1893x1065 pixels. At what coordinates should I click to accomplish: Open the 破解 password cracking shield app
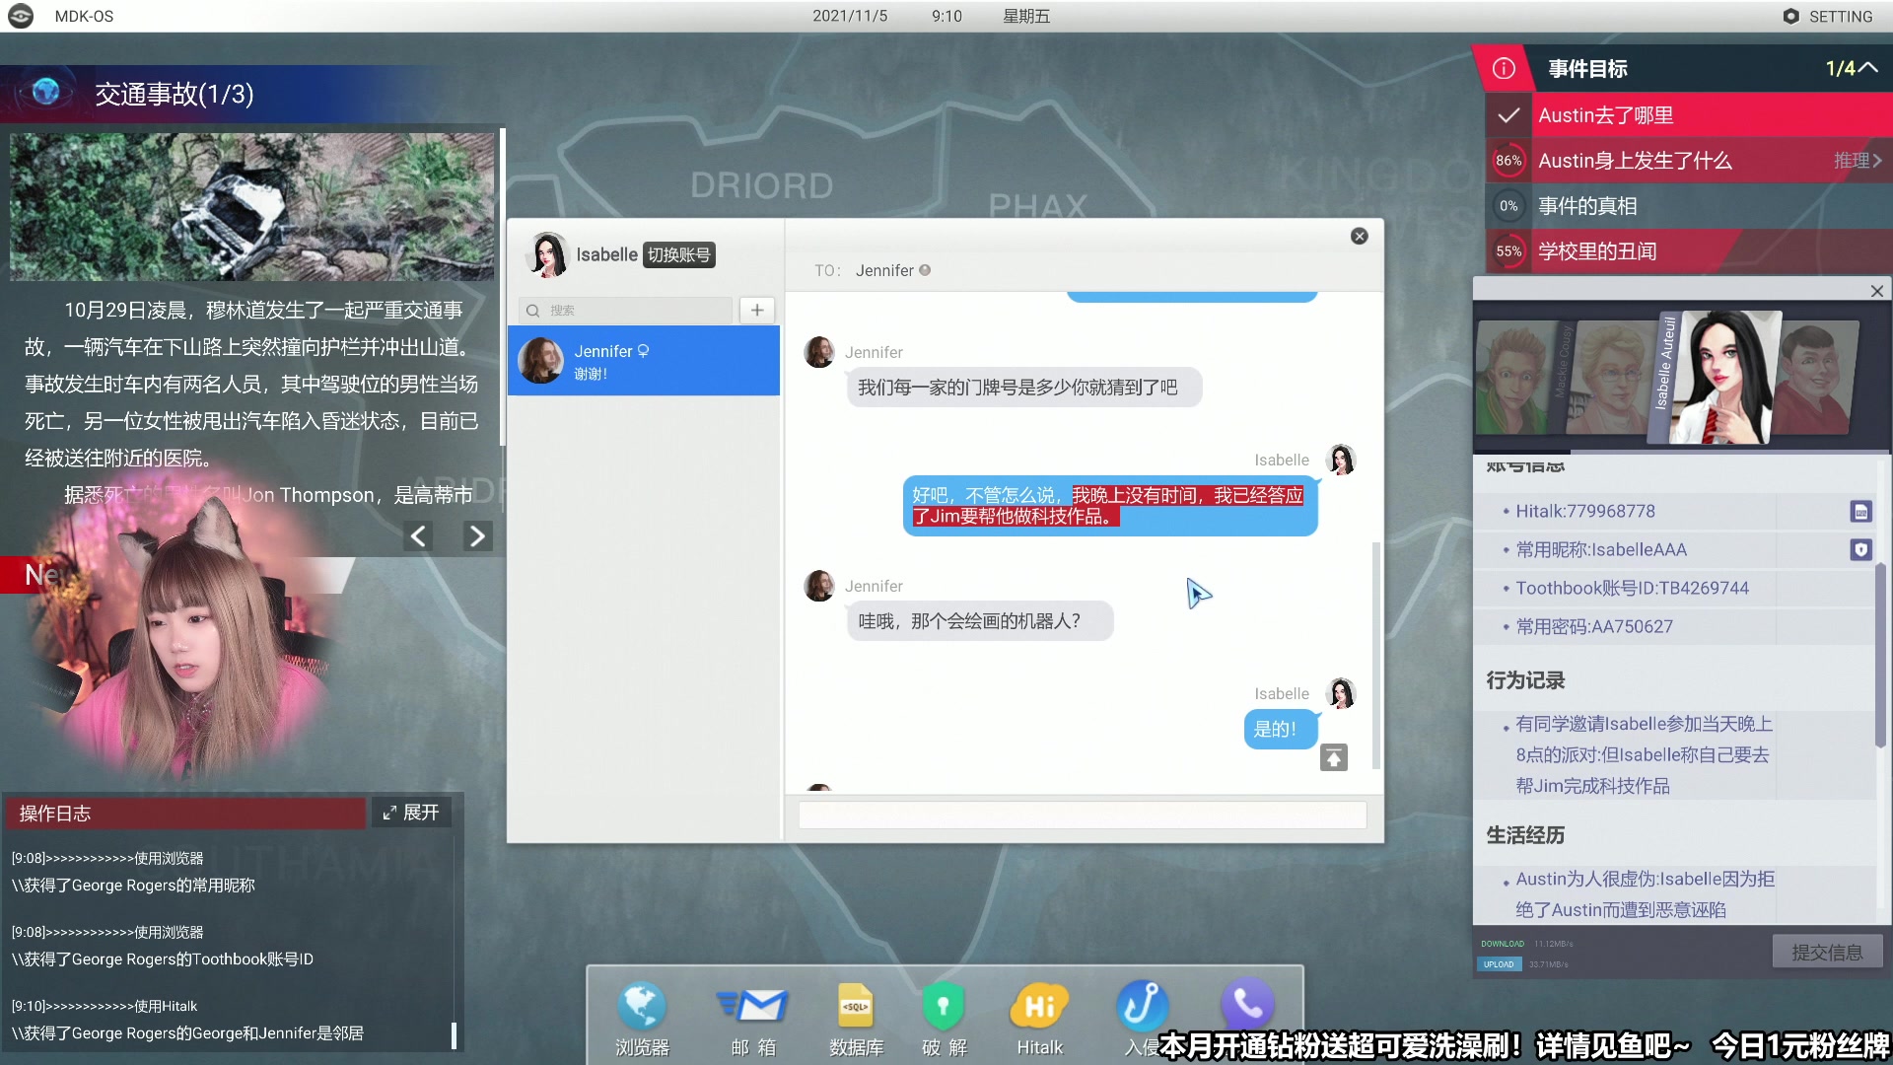click(x=944, y=1019)
